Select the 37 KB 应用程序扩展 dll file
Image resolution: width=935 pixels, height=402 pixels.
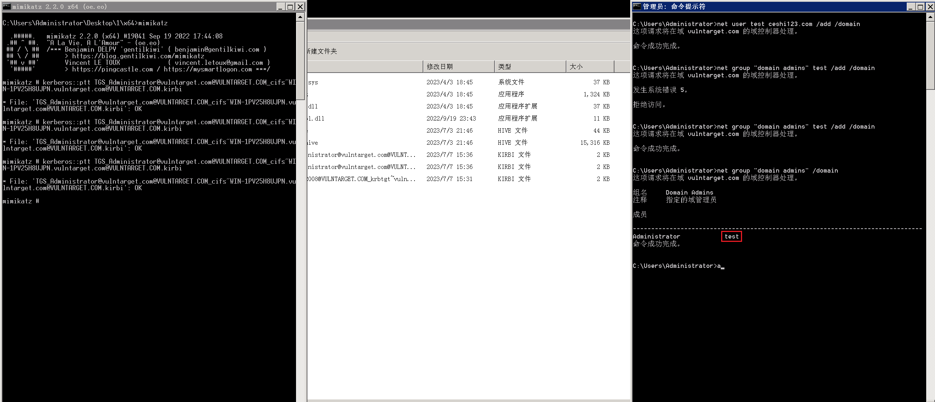(460, 106)
